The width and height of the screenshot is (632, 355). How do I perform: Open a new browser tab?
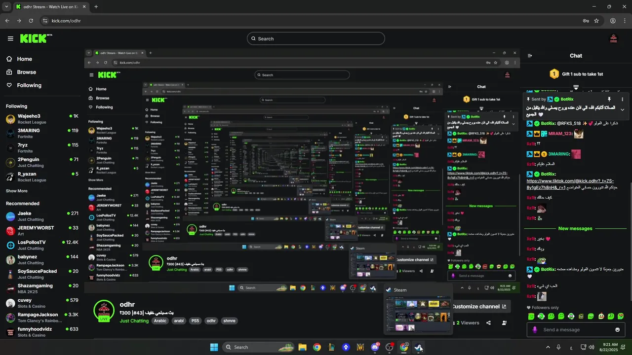coord(96,7)
